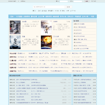The width and height of the screenshot is (105, 105).
Task: Open the 全本小说 tab
Action: tap(85, 17)
